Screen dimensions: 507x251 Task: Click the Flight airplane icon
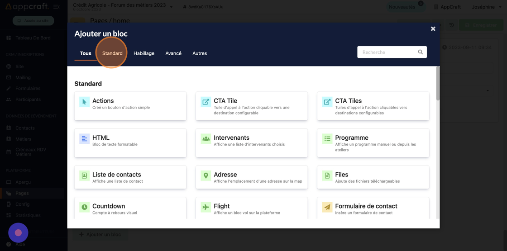206,207
